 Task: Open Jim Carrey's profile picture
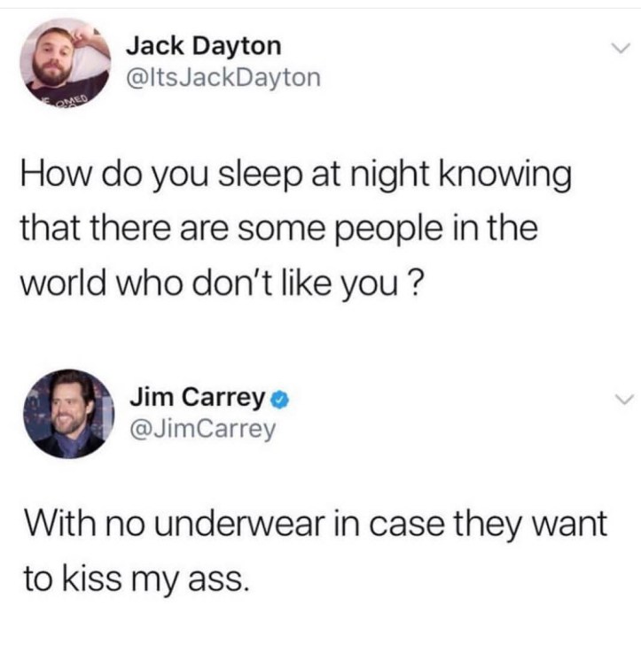tap(69, 414)
